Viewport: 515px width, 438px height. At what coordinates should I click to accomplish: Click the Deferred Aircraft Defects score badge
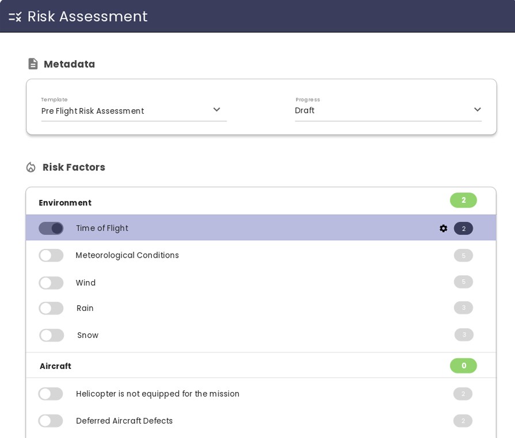[463, 421]
